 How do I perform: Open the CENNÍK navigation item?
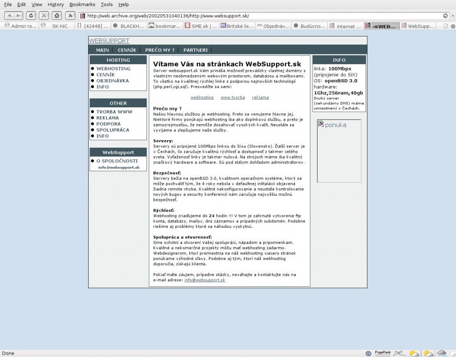[x=127, y=50]
